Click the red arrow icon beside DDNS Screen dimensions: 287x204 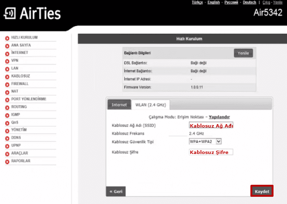click(x=7, y=139)
